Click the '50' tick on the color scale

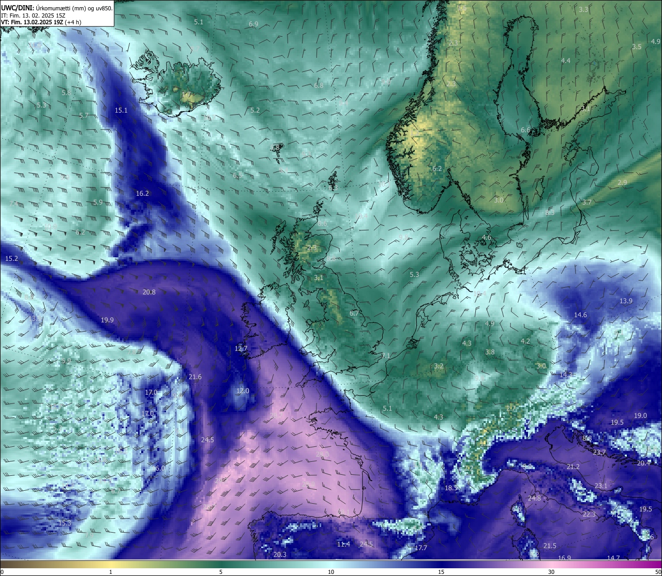point(658,572)
